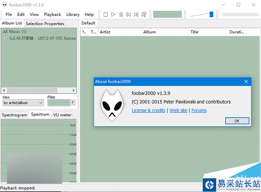The height and width of the screenshot is (192, 261).
Task: Expand the G.E.M. album tree node
Action: point(6,38)
